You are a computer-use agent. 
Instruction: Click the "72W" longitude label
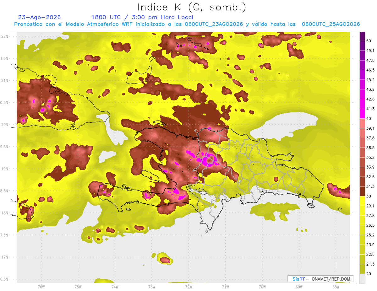coord(188,287)
